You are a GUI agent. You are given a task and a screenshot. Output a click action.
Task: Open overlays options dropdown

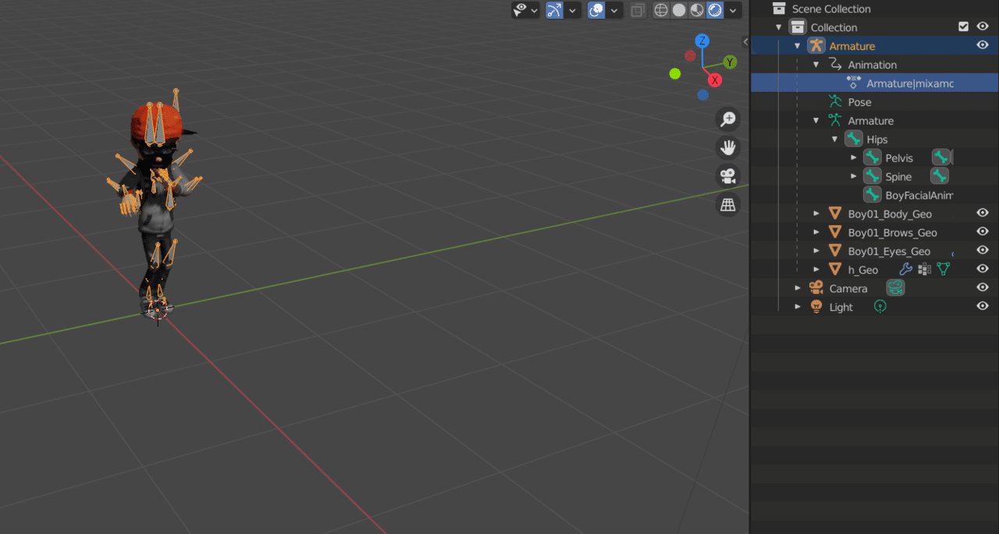click(x=615, y=10)
